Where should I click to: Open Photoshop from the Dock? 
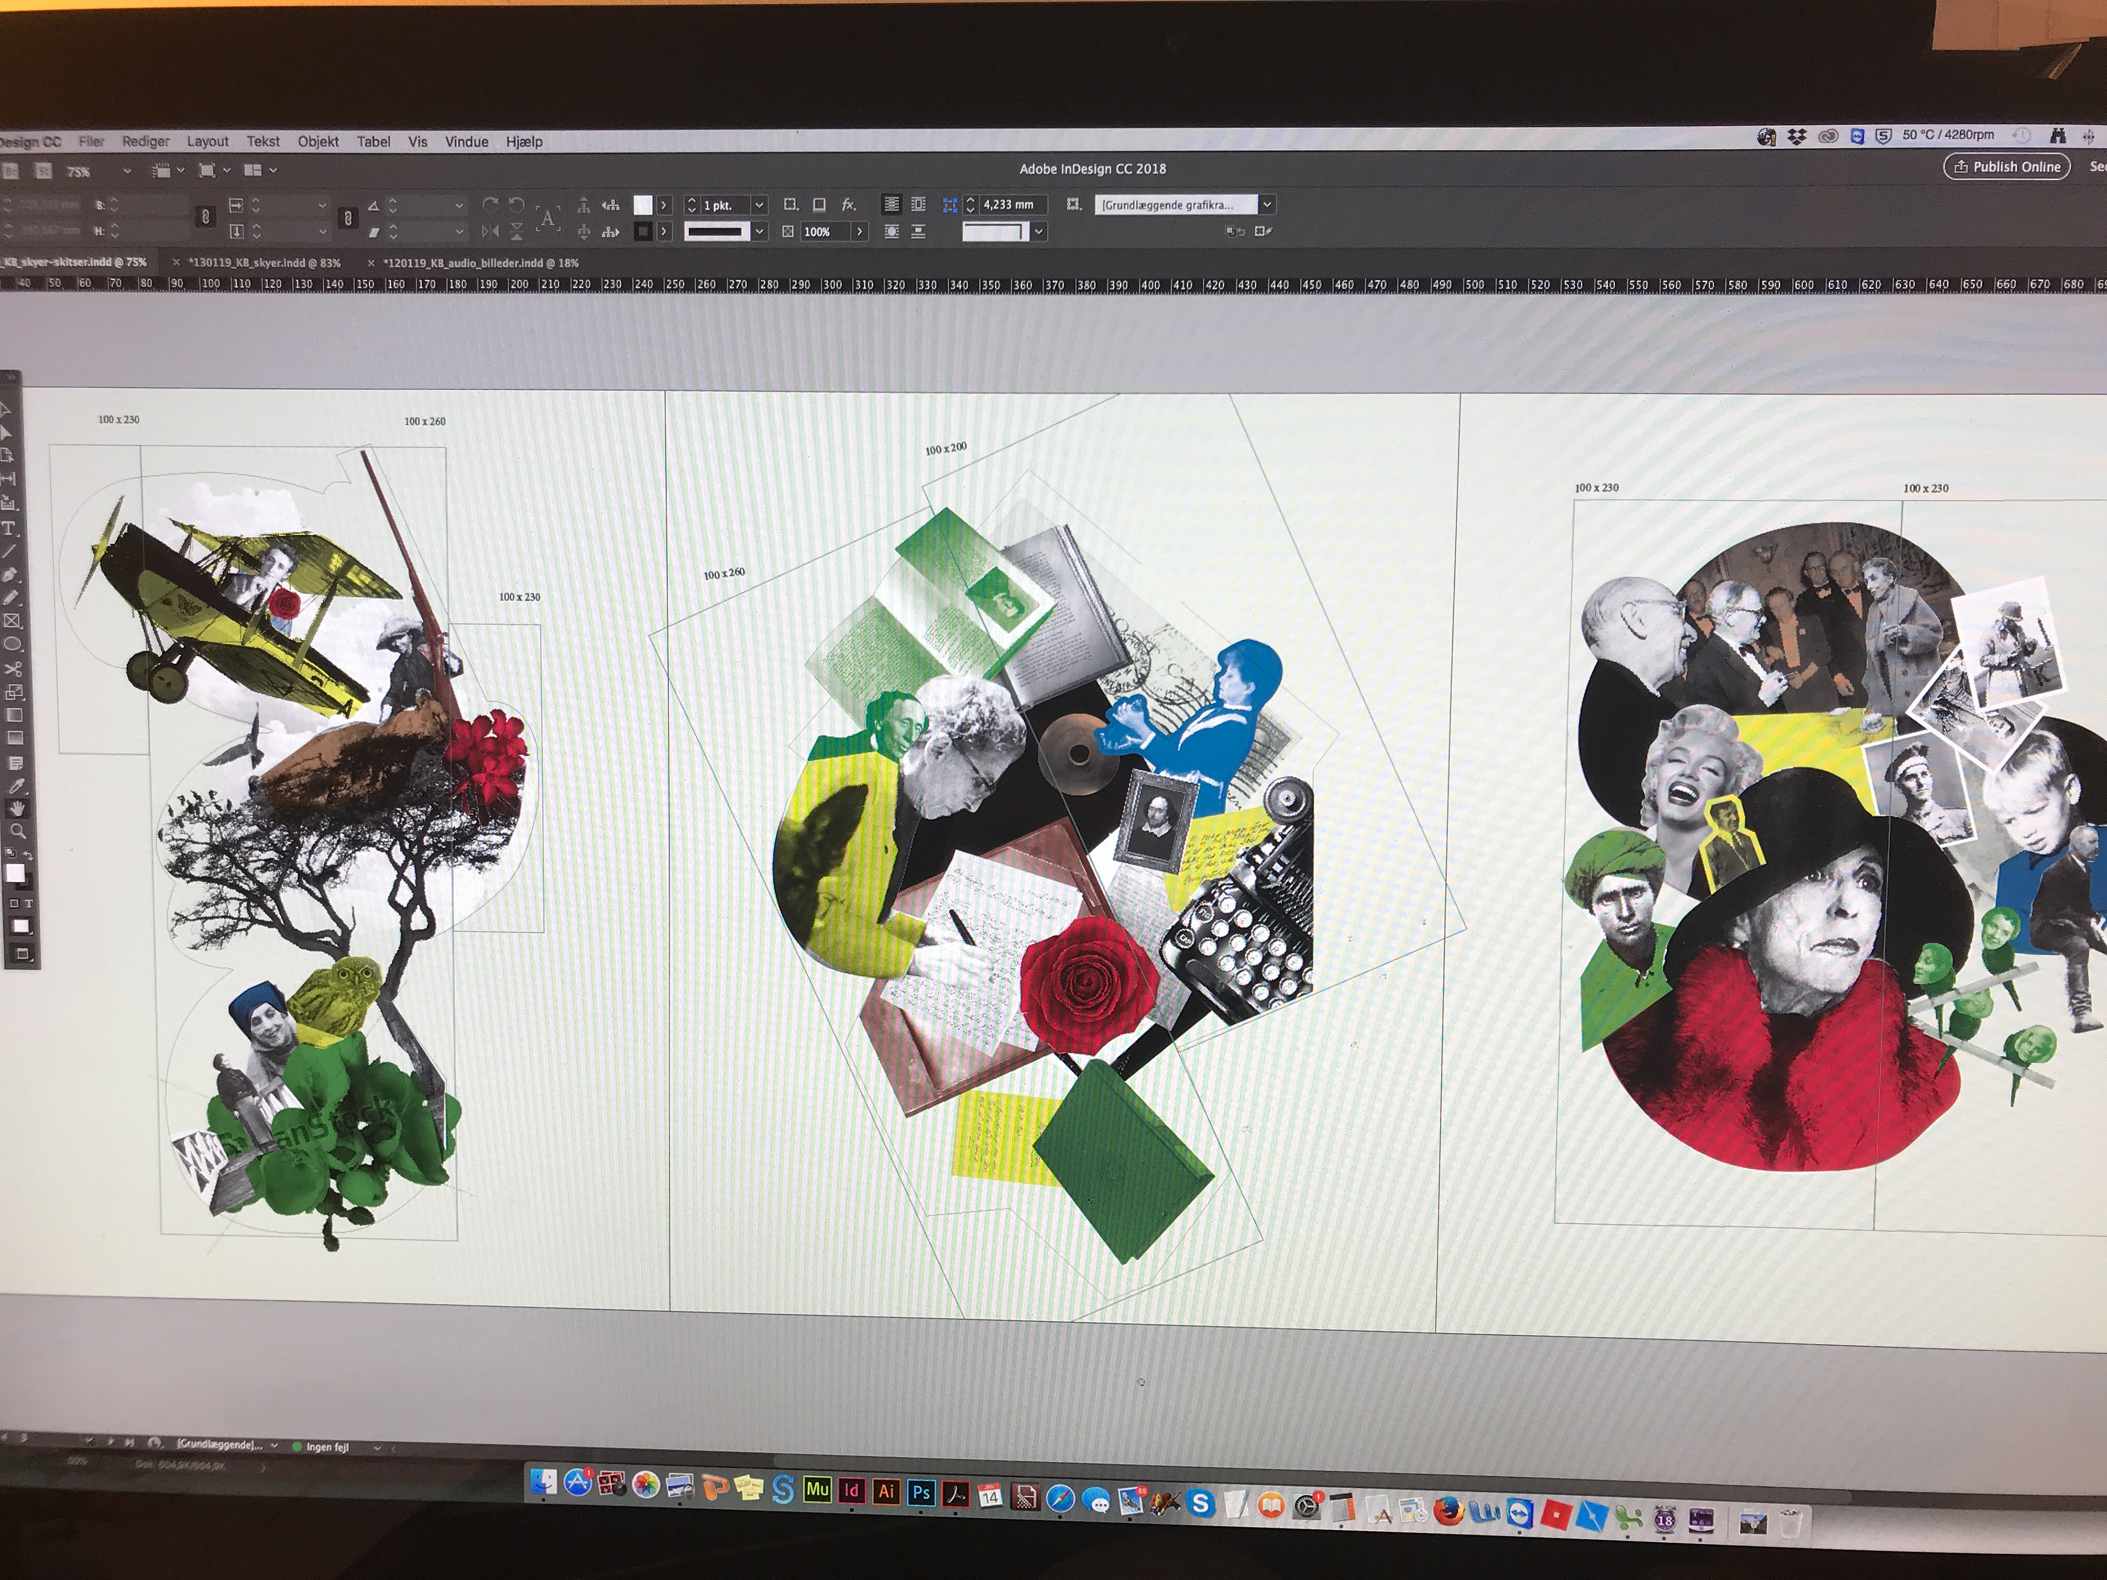coord(920,1492)
